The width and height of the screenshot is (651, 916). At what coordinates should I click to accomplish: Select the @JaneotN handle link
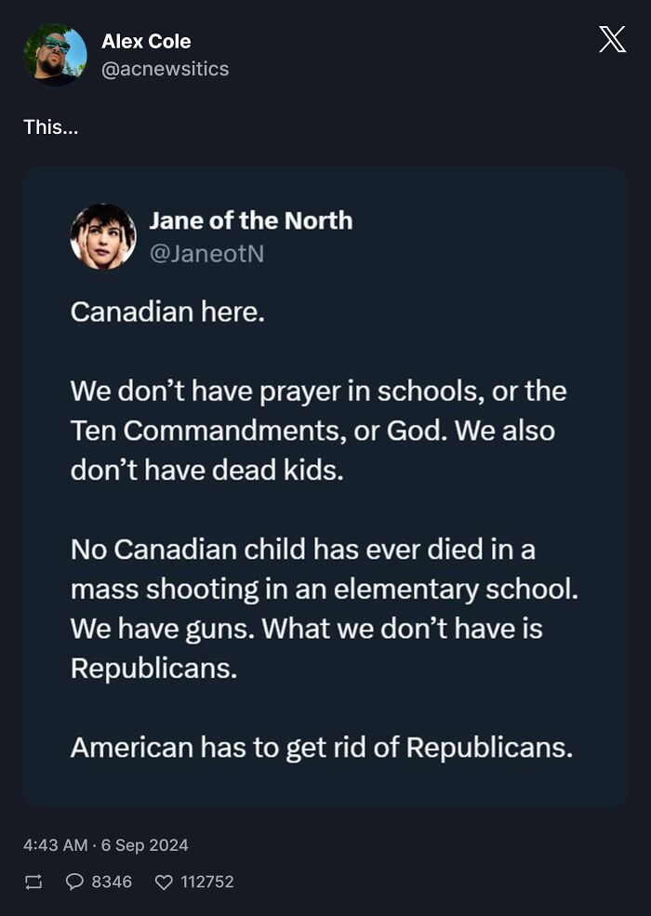tap(208, 254)
